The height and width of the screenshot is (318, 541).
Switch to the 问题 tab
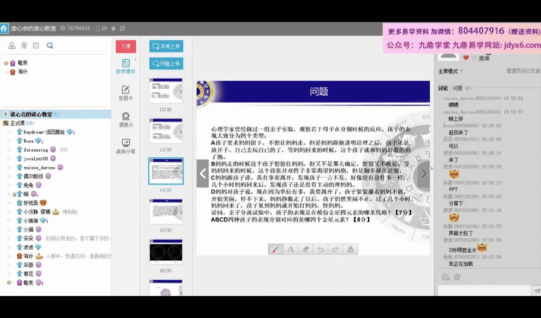[458, 88]
